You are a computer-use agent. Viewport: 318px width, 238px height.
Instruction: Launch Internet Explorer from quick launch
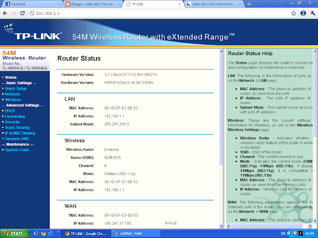point(50,234)
